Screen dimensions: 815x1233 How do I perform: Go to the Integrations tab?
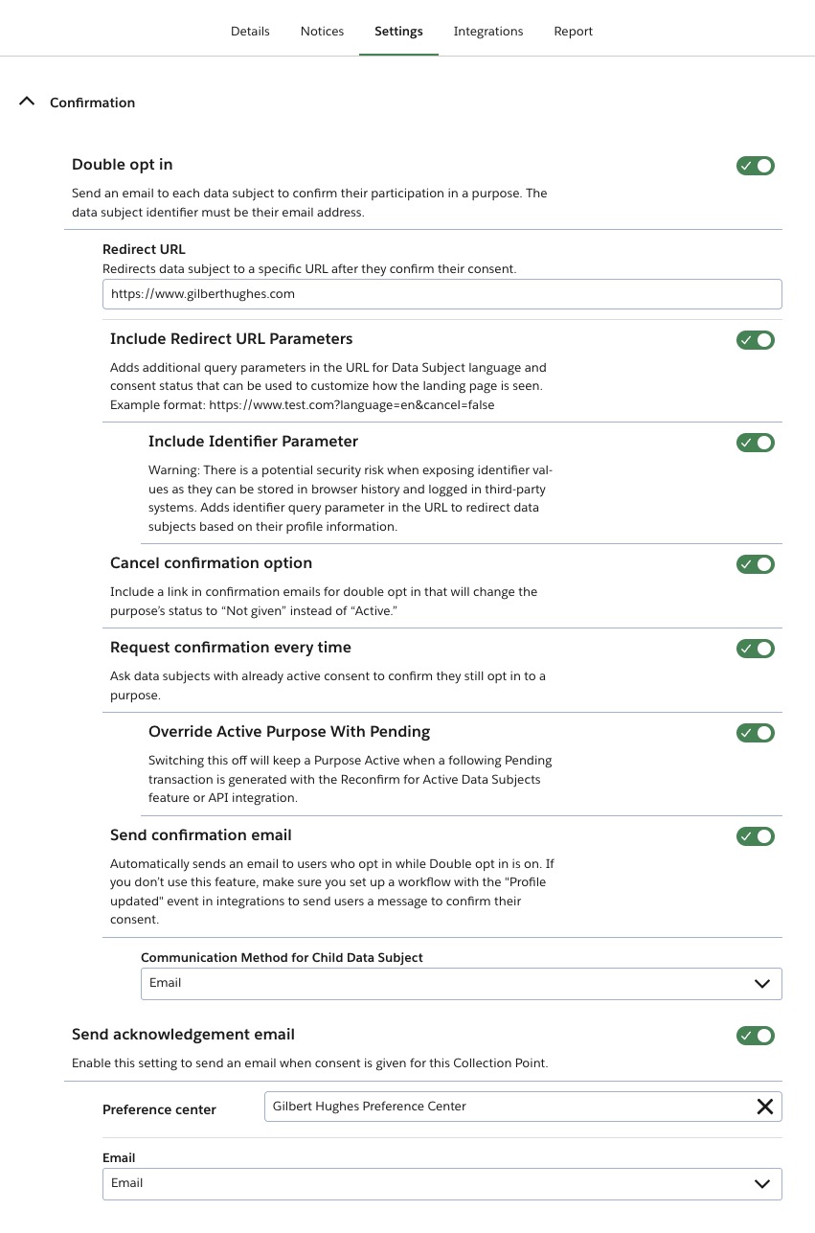coord(488,32)
